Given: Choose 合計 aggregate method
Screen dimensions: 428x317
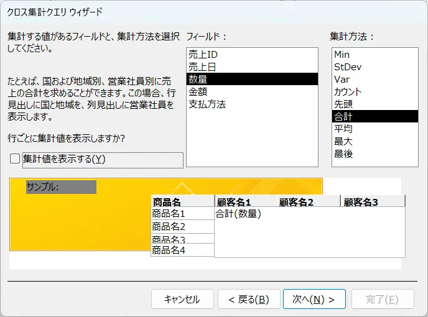Looking at the screenshot, I should click(374, 116).
